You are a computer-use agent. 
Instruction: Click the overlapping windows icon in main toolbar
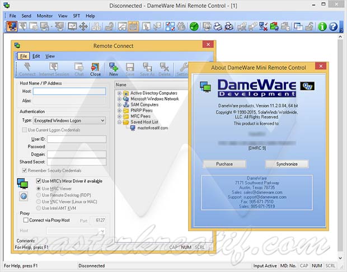click(298, 26)
